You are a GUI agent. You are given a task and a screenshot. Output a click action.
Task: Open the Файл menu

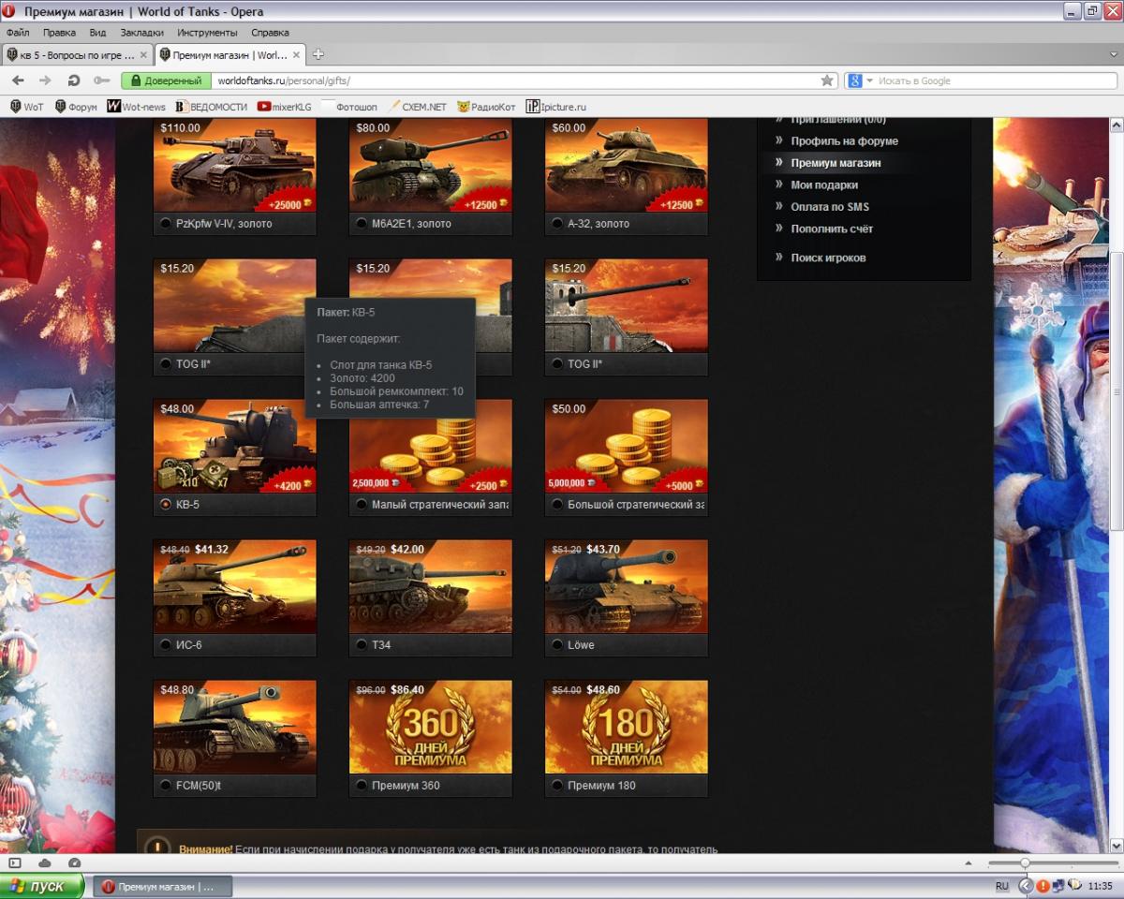pos(18,32)
